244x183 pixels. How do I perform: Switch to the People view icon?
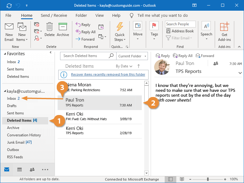point(32,170)
